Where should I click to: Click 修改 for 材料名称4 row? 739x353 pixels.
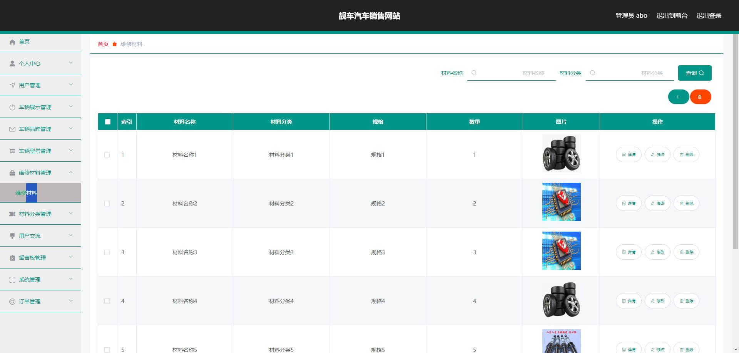[657, 301]
